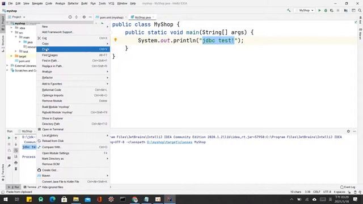
Task: Select Convert Java File to Kotlin File
Action: click(x=73, y=181)
